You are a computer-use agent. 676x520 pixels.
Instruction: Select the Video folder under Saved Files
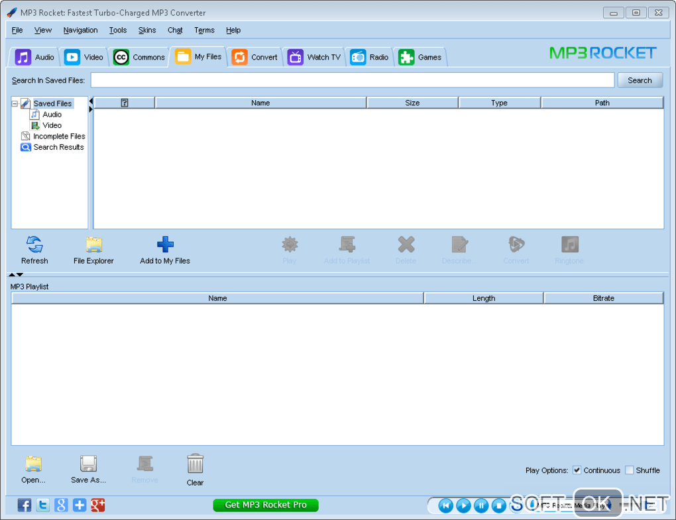click(52, 125)
